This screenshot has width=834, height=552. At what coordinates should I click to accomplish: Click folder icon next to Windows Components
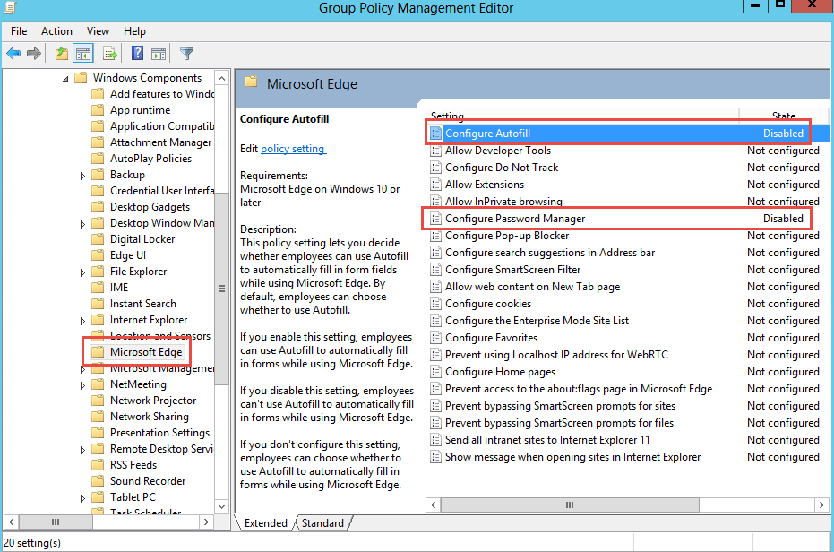pos(81,78)
